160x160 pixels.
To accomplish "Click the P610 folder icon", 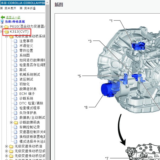I will 6,27.
